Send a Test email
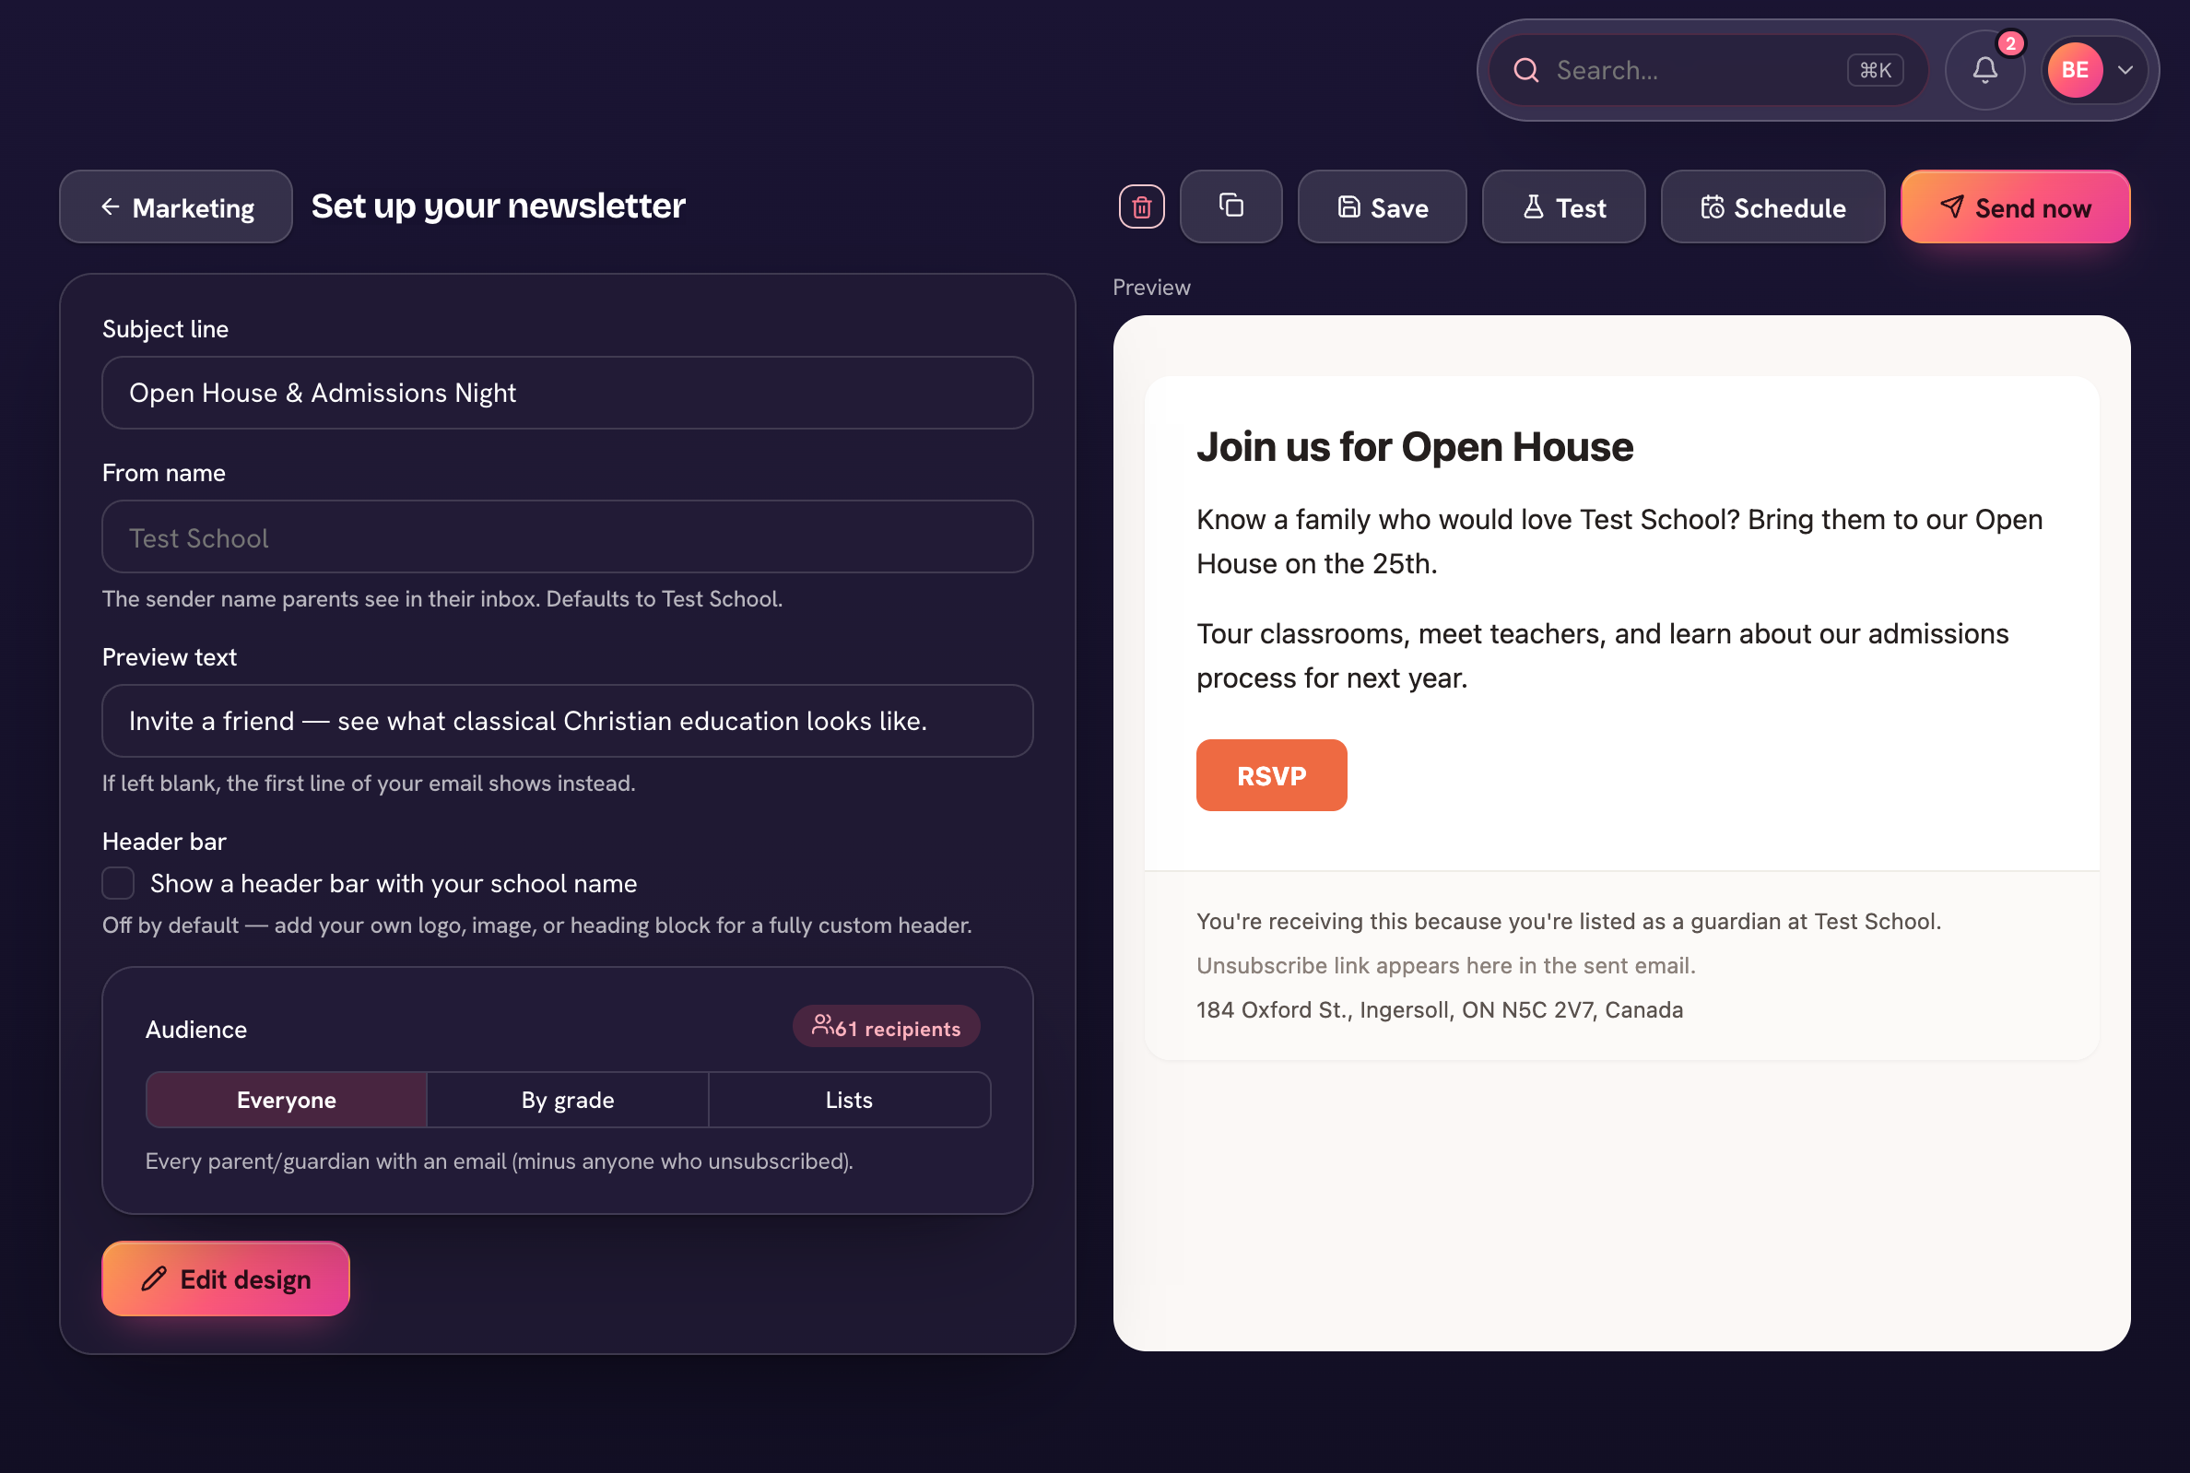The width and height of the screenshot is (2190, 1473). point(1563,206)
